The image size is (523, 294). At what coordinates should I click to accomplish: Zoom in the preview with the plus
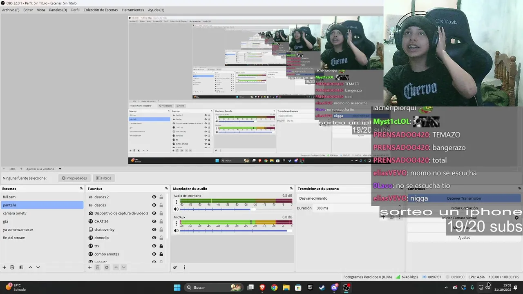(21, 169)
